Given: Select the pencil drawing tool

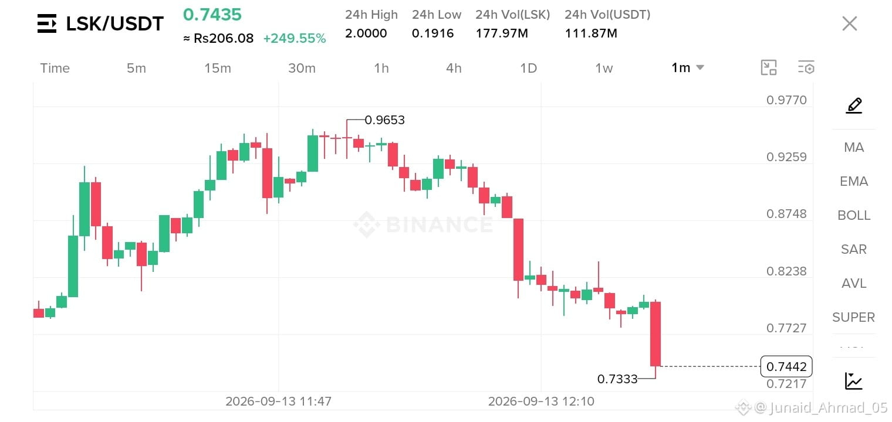Looking at the screenshot, I should [x=854, y=106].
